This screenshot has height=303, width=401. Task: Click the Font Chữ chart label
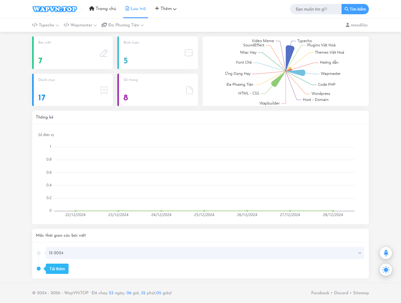(244, 62)
